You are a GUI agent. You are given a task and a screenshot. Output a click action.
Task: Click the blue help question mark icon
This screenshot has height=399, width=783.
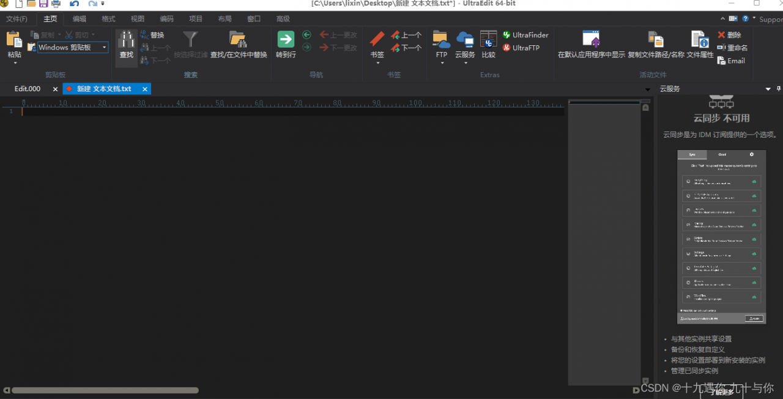[746, 19]
